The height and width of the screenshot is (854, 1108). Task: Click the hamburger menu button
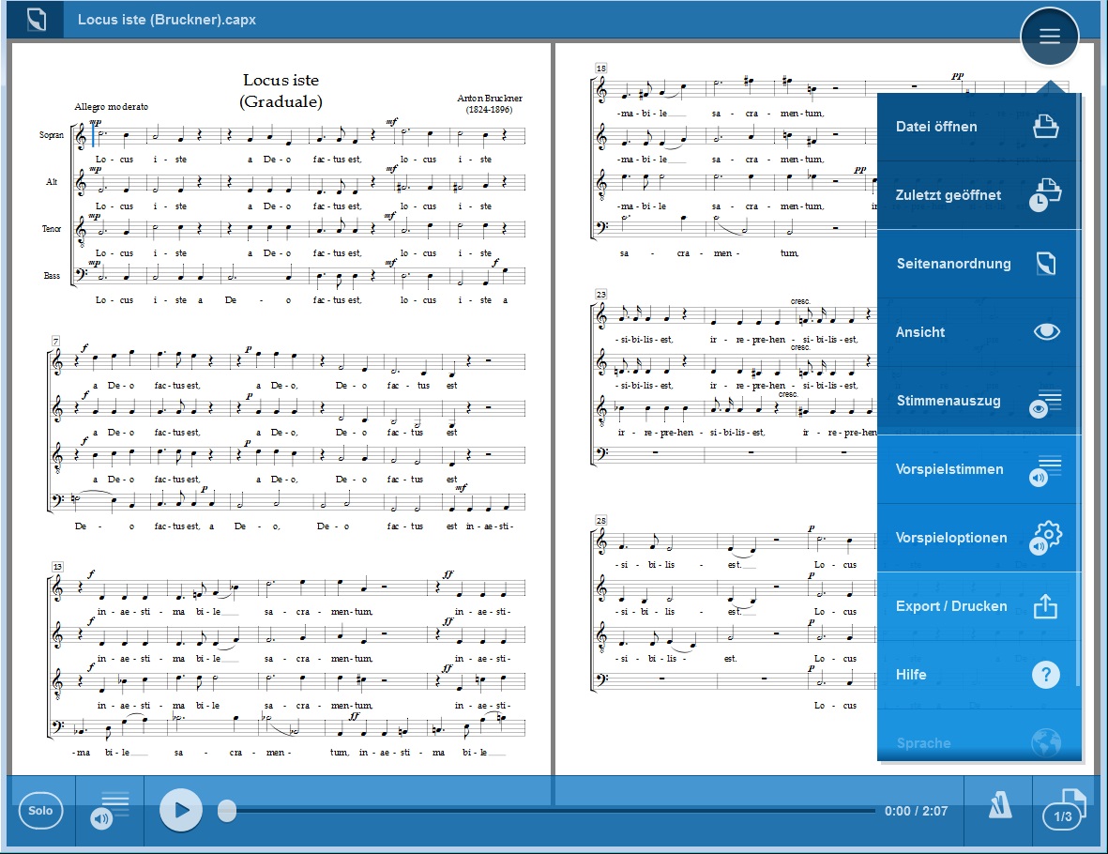tap(1049, 37)
